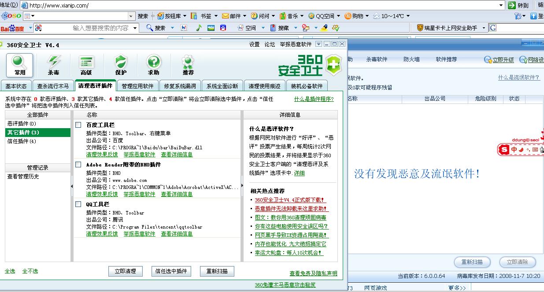Expand the 按钮库 dropdown arrow
Screen dimensions: 544x292
tap(185, 16)
